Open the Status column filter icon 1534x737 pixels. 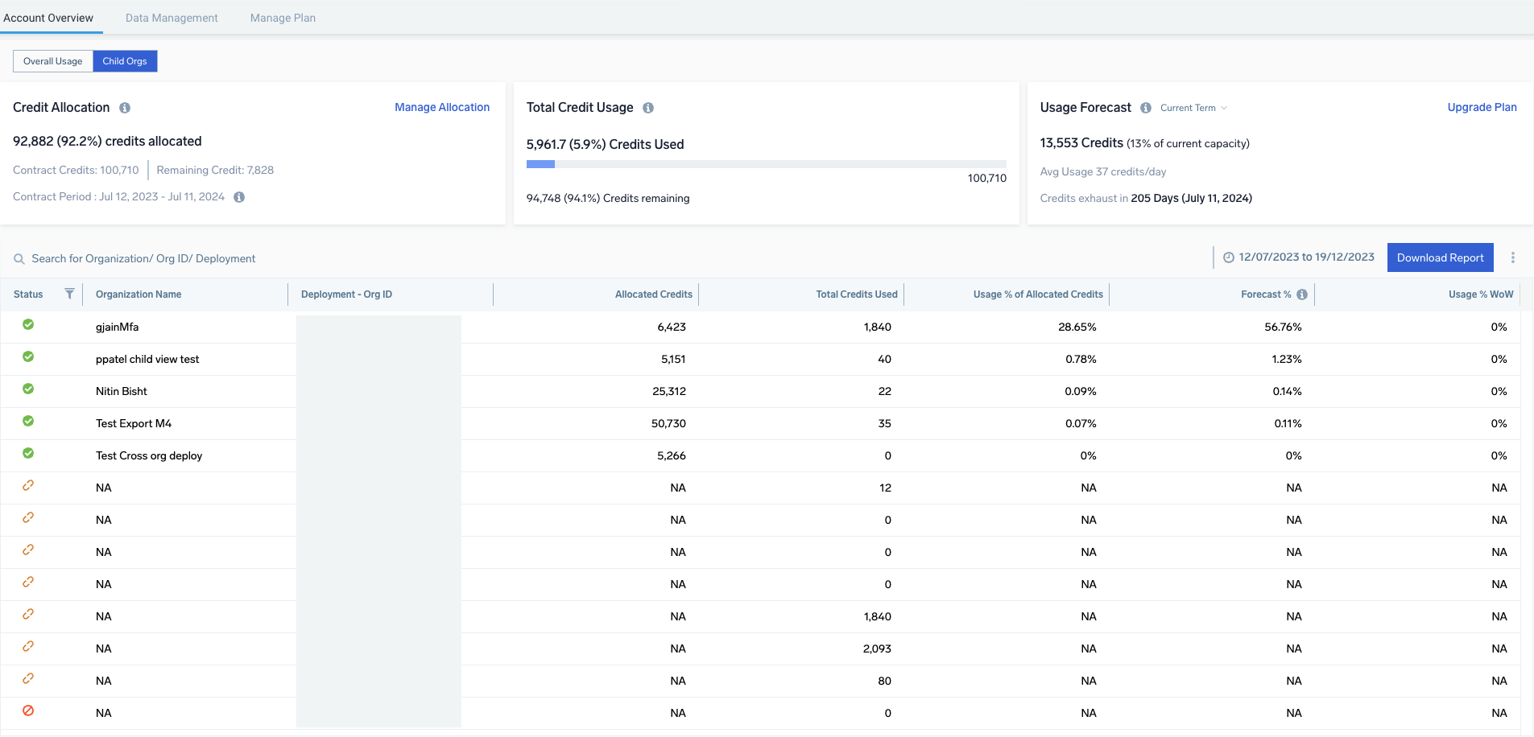pyautogui.click(x=69, y=294)
